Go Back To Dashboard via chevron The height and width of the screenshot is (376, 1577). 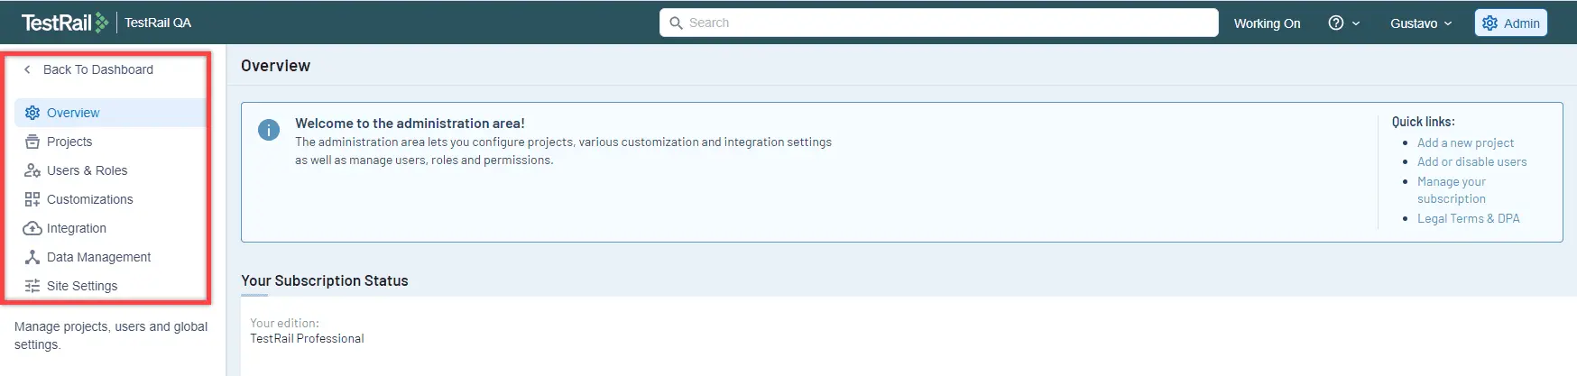coord(27,69)
